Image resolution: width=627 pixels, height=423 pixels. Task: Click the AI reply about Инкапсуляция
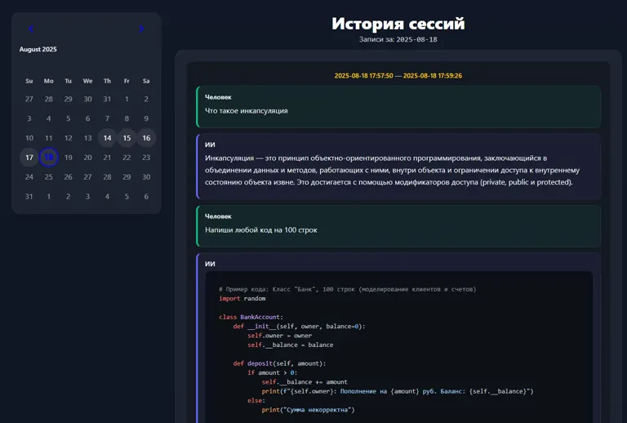tap(398, 167)
